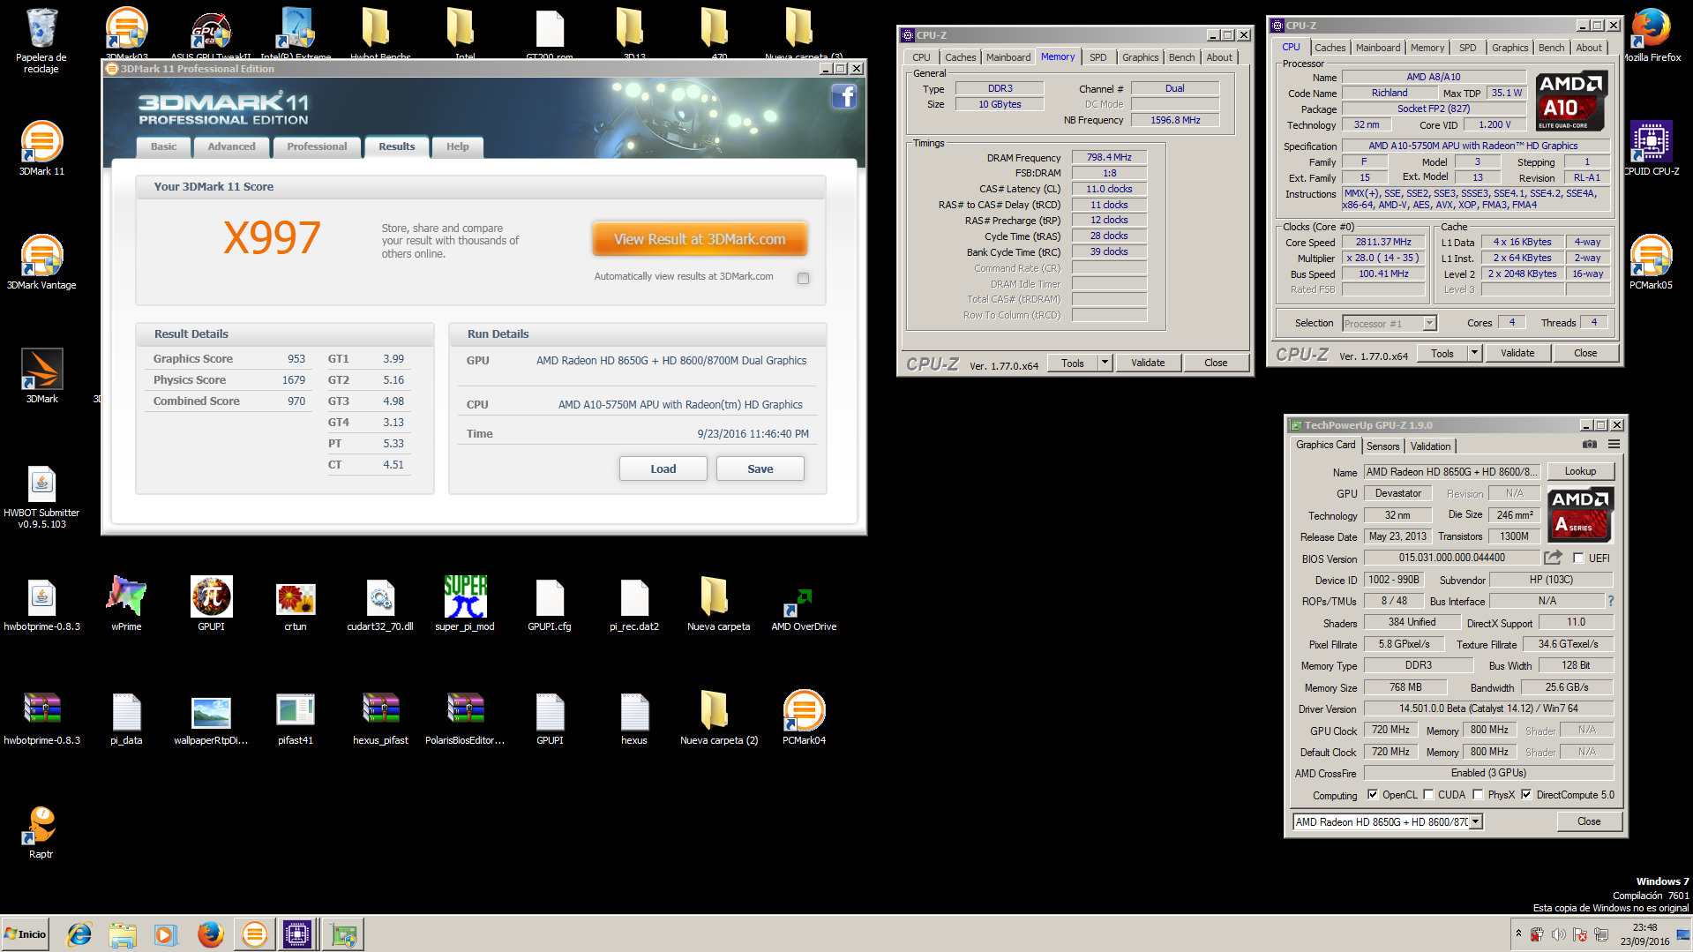Toggle automatically view results at 3DMark.com

click(x=803, y=278)
